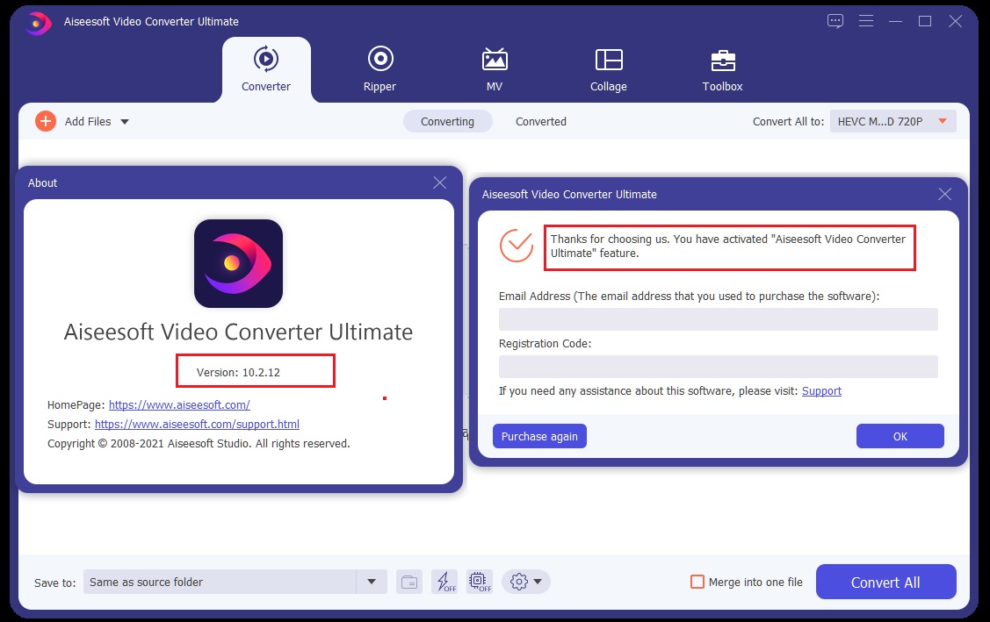The height and width of the screenshot is (622, 990).
Task: Open the HomePage aiseesoft.com link
Action: click(179, 404)
